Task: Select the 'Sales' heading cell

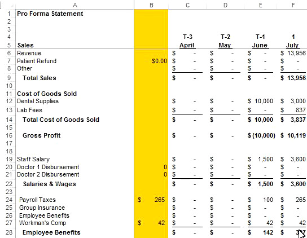Action: 25,45
